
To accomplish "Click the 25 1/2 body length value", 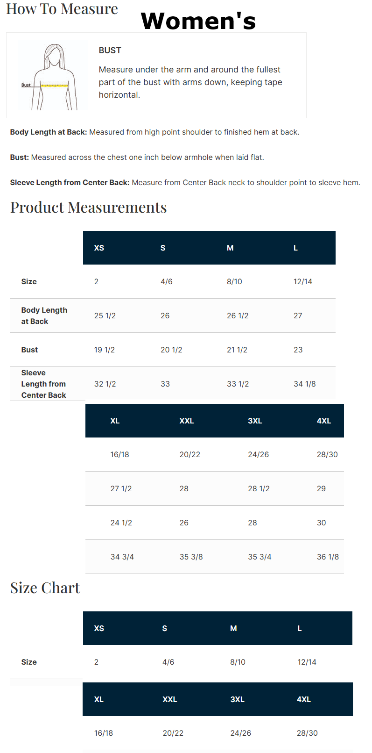I will (105, 316).
